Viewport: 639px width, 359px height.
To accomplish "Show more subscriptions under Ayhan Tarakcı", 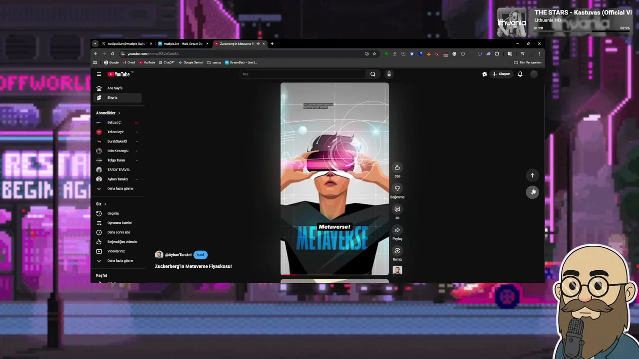I will [118, 188].
